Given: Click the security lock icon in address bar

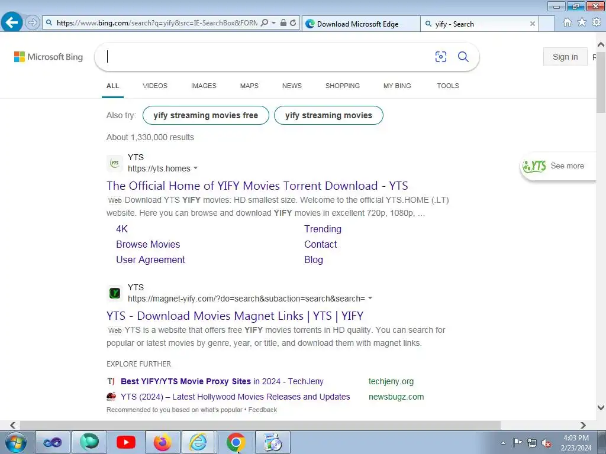Looking at the screenshot, I should click(283, 23).
